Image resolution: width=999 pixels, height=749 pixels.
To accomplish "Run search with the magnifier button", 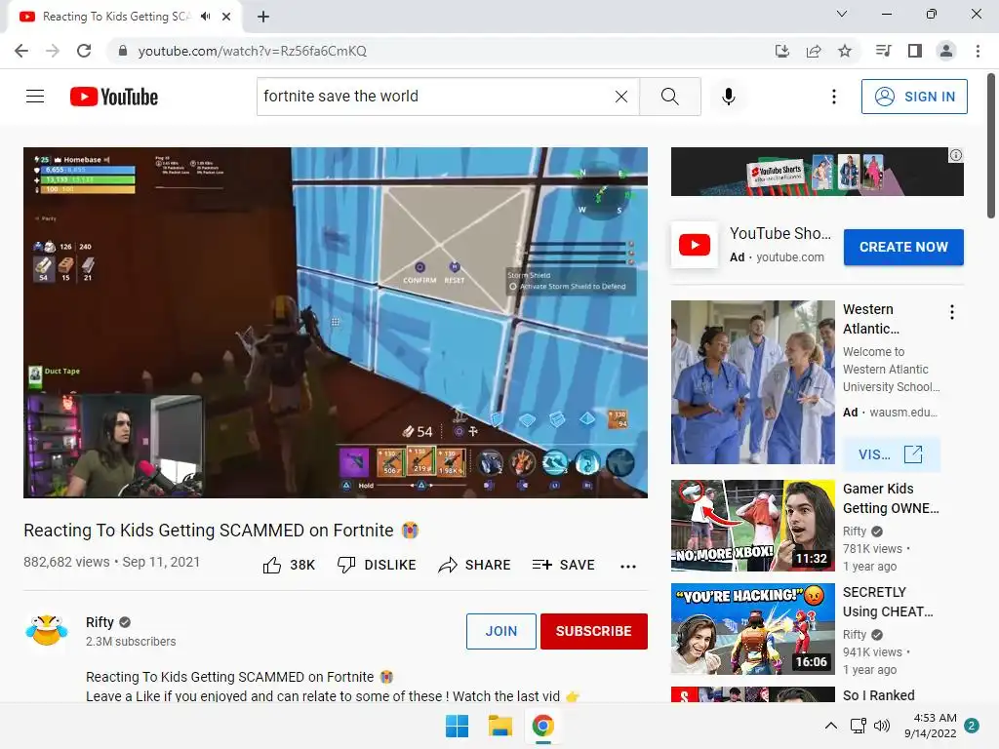I will pos(669,97).
